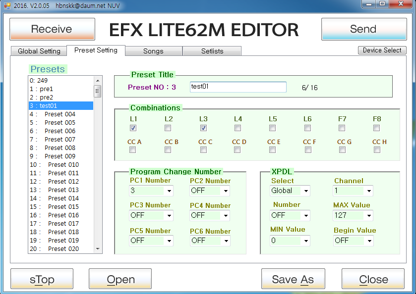Open the PC1 Number dropdown

[151, 191]
